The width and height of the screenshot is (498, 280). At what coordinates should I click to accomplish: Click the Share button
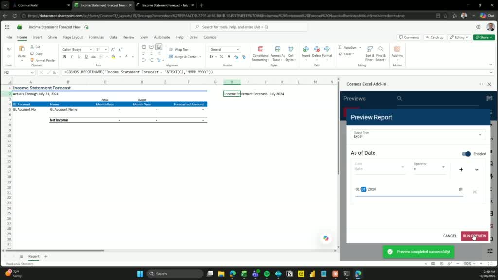coord(484,37)
